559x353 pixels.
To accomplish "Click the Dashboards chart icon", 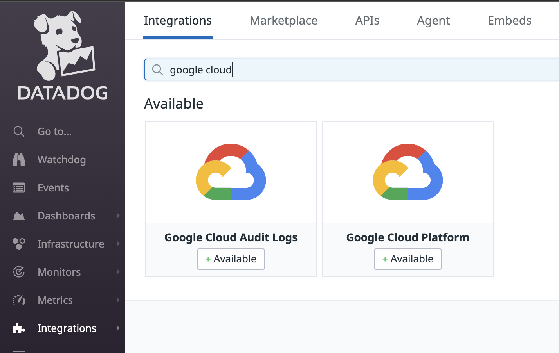I will pos(19,216).
